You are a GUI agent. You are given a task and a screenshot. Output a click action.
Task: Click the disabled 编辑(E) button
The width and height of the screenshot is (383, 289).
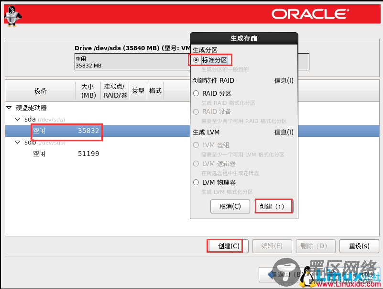[x=272, y=246]
